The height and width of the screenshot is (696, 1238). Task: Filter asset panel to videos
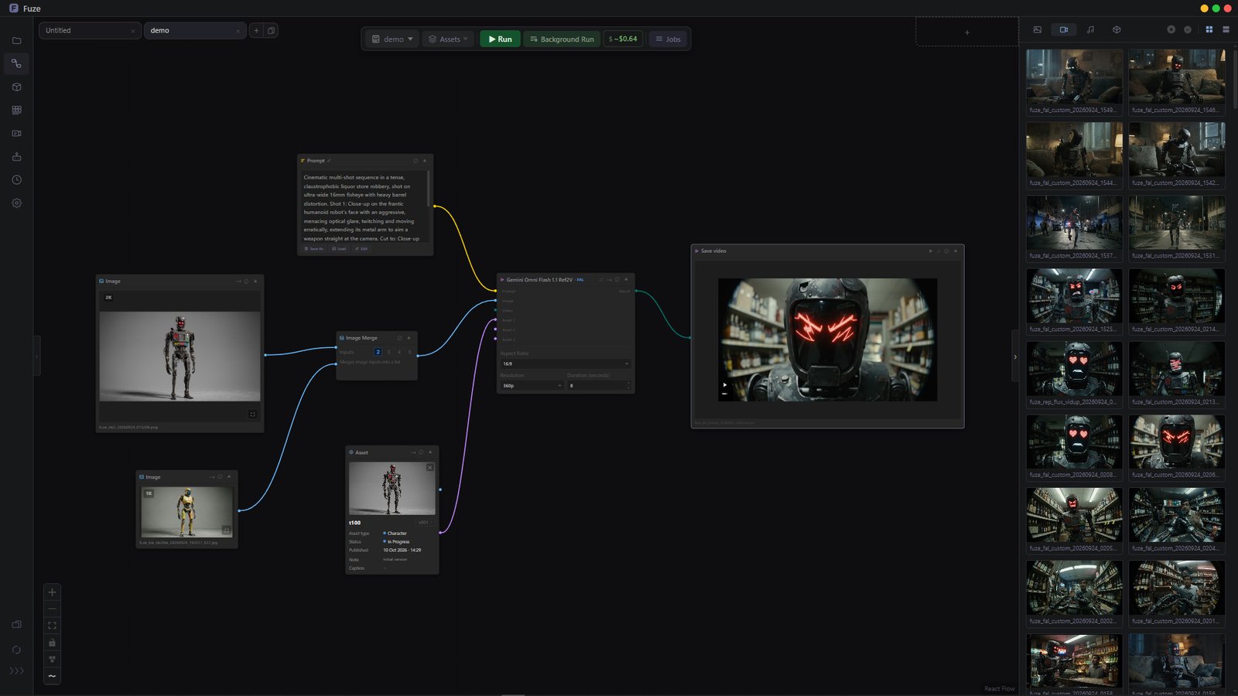click(x=1064, y=29)
